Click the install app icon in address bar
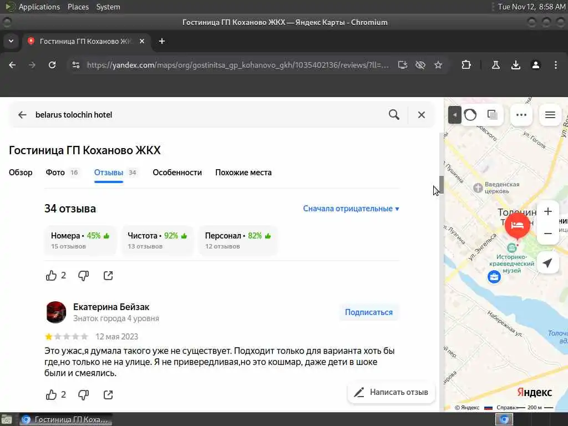 (x=403, y=65)
